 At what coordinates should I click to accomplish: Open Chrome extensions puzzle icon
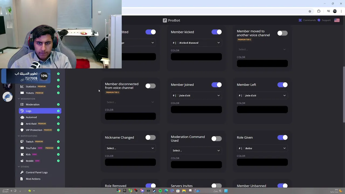[x=319, y=11]
